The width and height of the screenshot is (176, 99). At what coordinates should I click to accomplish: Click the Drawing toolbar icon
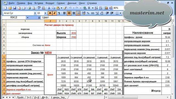click(x=111, y=8)
